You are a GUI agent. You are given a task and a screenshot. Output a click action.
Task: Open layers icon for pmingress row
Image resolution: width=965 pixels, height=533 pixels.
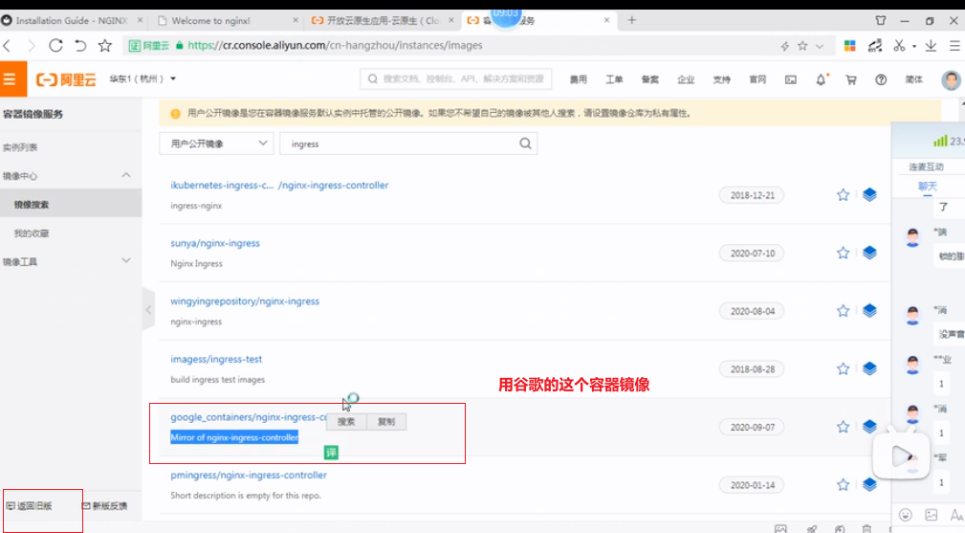(x=869, y=485)
